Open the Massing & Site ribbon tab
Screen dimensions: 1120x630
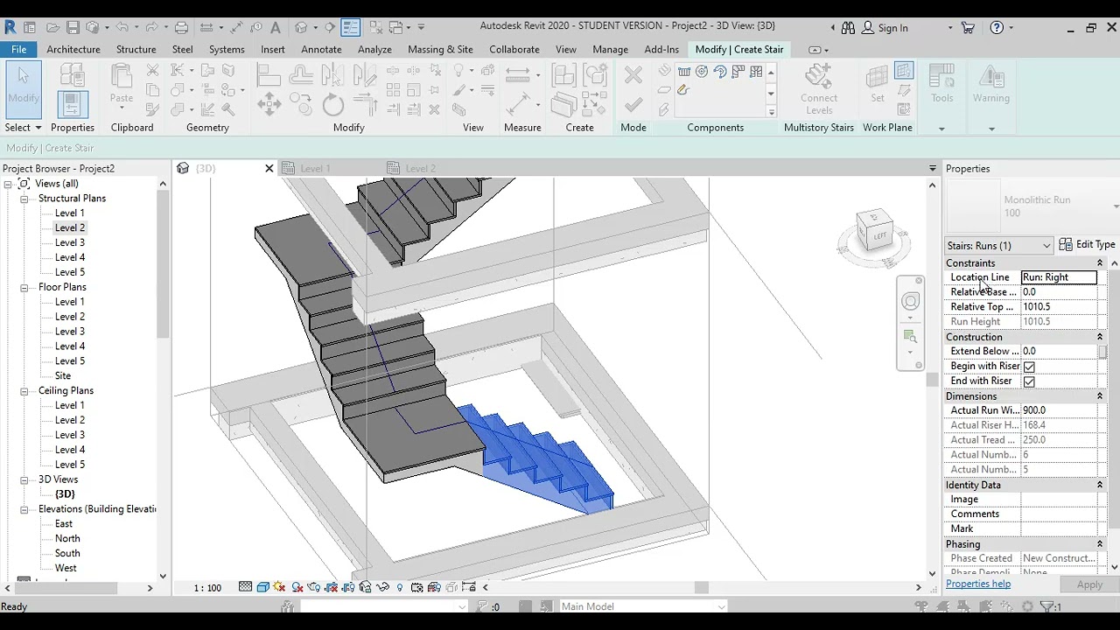click(440, 50)
